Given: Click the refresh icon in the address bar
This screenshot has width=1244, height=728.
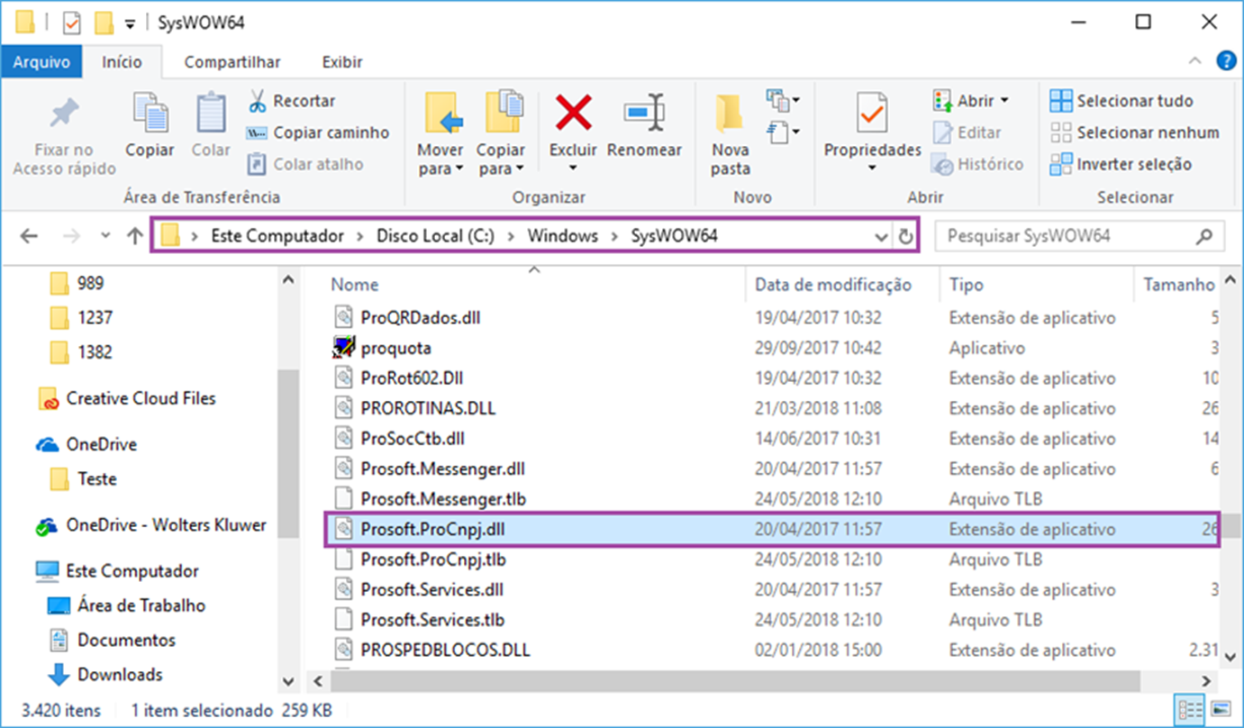Looking at the screenshot, I should click(905, 237).
